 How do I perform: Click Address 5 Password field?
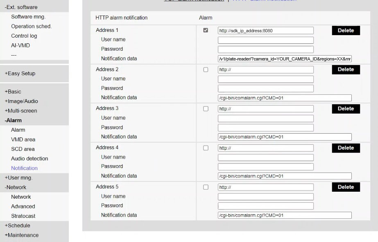266,206
